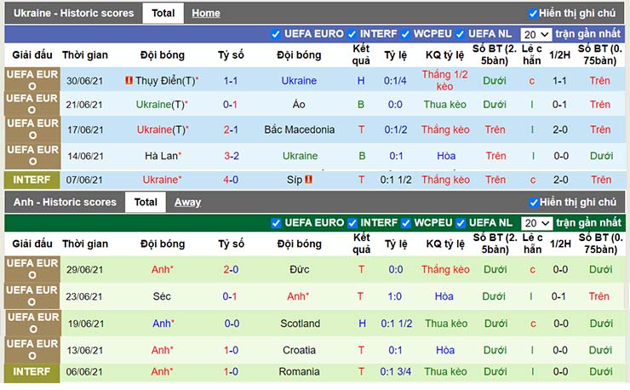Open Thụy Điển(T) team on 30/06/21
The height and width of the screenshot is (390, 630).
pyautogui.click(x=165, y=81)
